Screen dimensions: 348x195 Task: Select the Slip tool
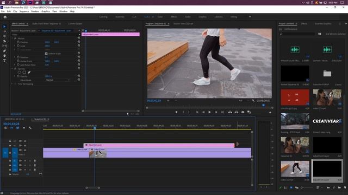click(x=4, y=46)
